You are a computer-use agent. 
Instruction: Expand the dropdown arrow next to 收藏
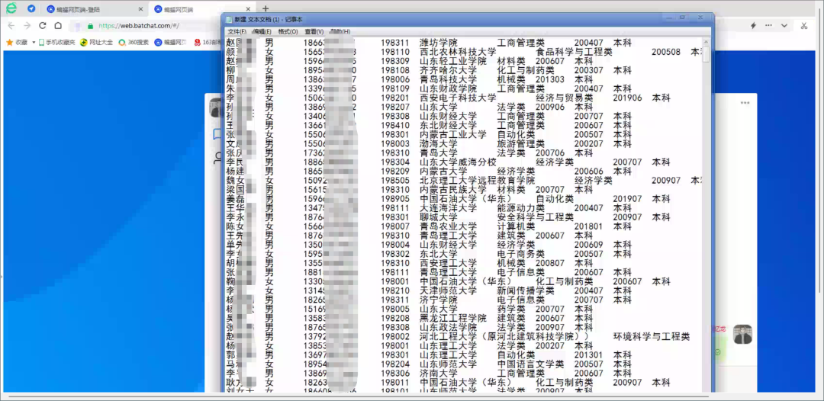click(x=34, y=42)
